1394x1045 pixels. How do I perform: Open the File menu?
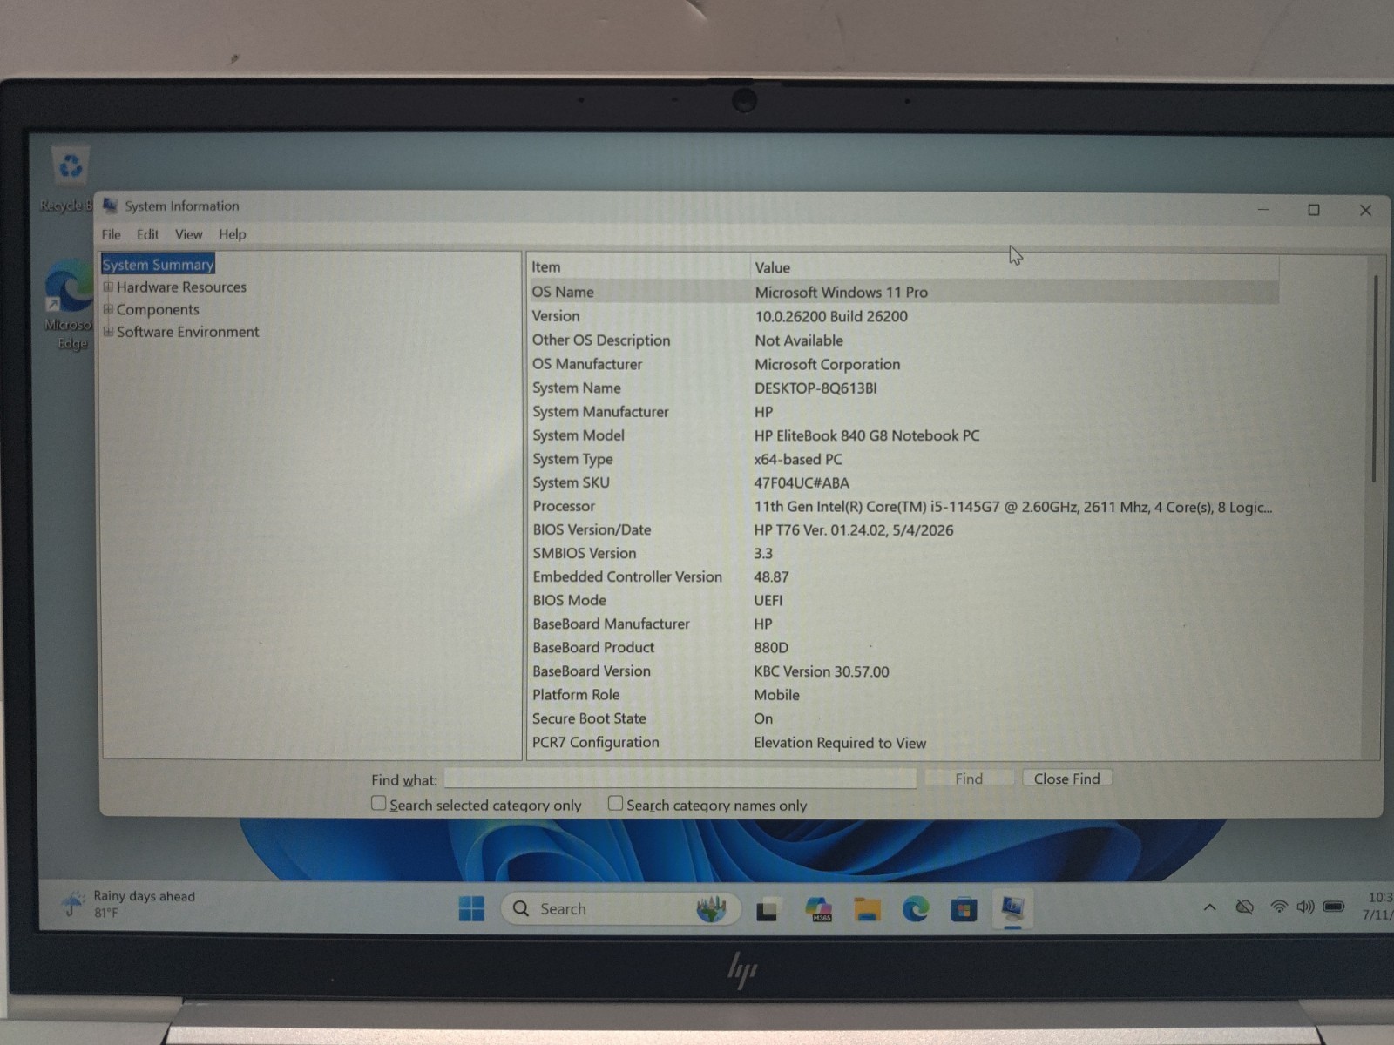tap(111, 234)
